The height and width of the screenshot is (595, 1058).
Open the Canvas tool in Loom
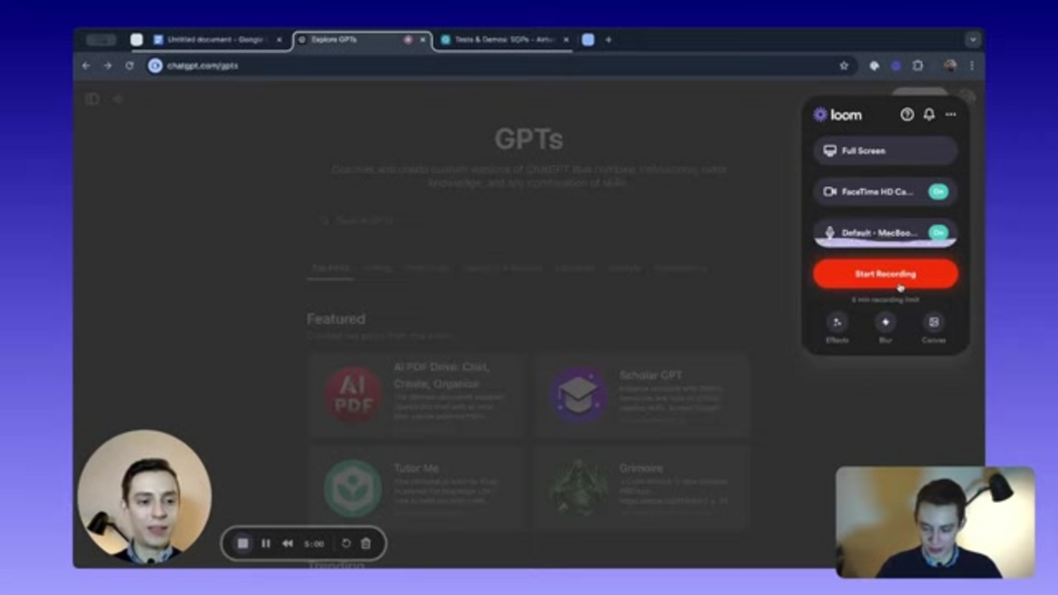tap(934, 327)
